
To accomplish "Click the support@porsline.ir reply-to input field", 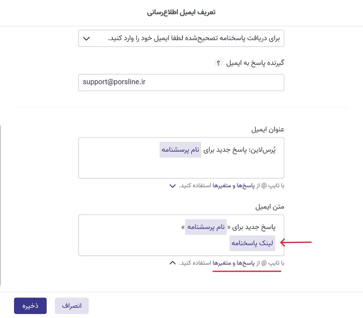I will [181, 82].
